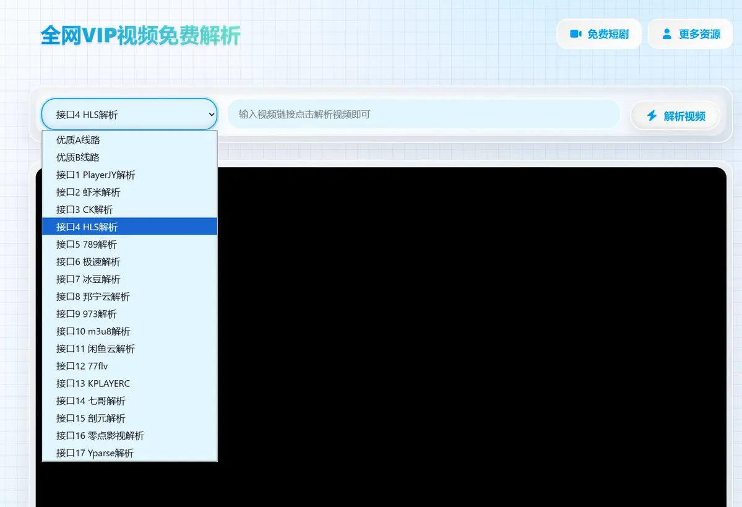Collapse the 接口4 HLS解析 dropdown arrow
This screenshot has width=742, height=507.
[212, 115]
